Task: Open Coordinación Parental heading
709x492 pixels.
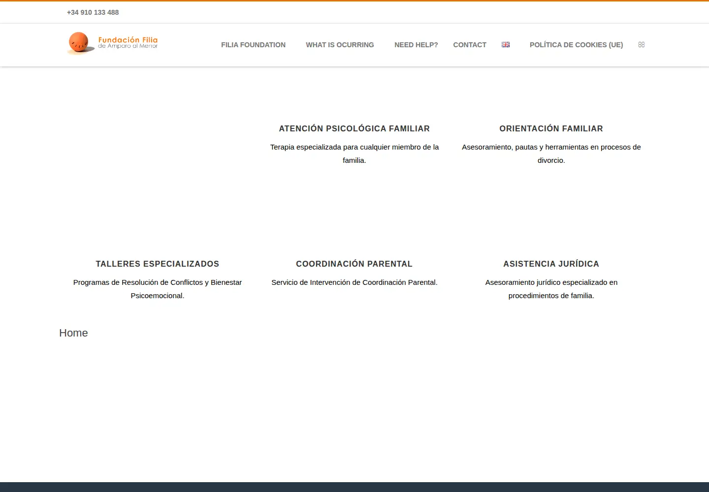Action: [x=354, y=264]
